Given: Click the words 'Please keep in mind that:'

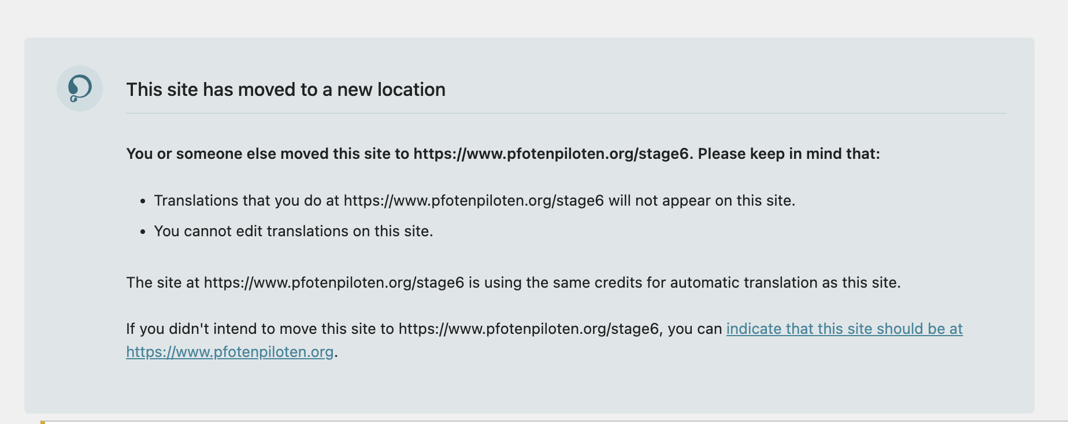Looking at the screenshot, I should tap(789, 154).
